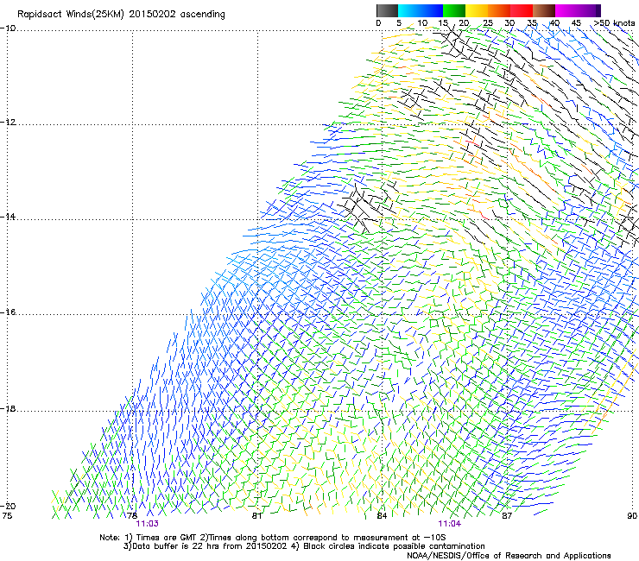Click the '25' label under the color scale

point(488,23)
